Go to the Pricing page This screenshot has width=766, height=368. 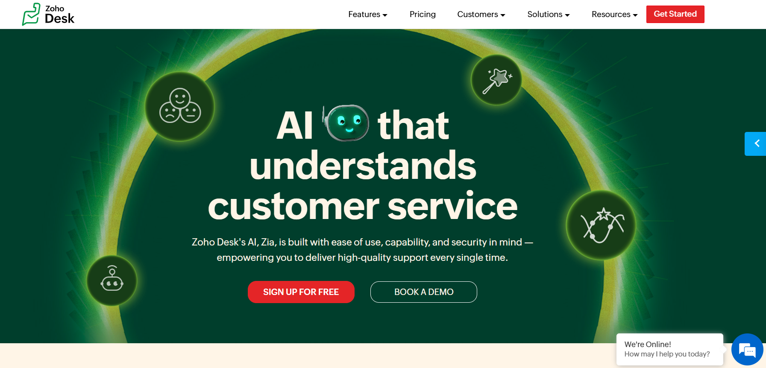(423, 15)
